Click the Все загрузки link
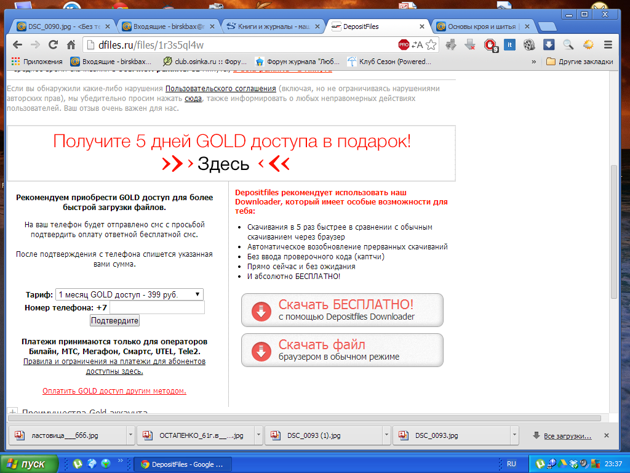 [567, 436]
